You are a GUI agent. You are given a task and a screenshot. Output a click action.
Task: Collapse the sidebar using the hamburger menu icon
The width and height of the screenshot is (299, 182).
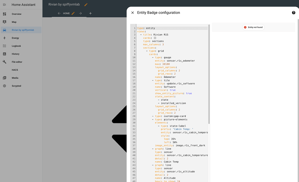point(4,5)
